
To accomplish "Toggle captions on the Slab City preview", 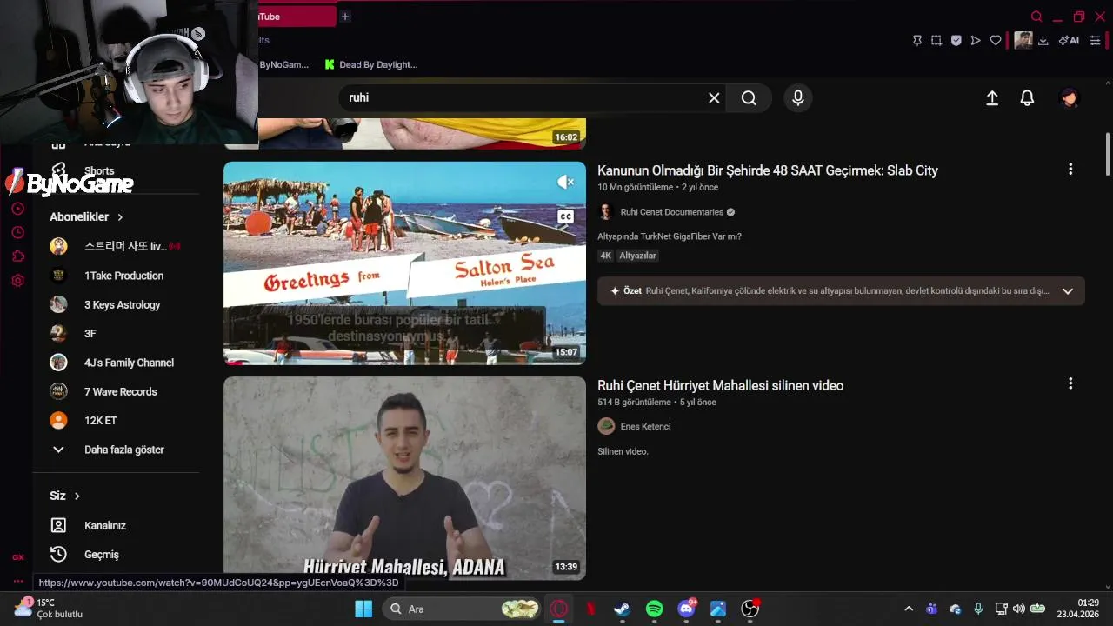I will (566, 216).
